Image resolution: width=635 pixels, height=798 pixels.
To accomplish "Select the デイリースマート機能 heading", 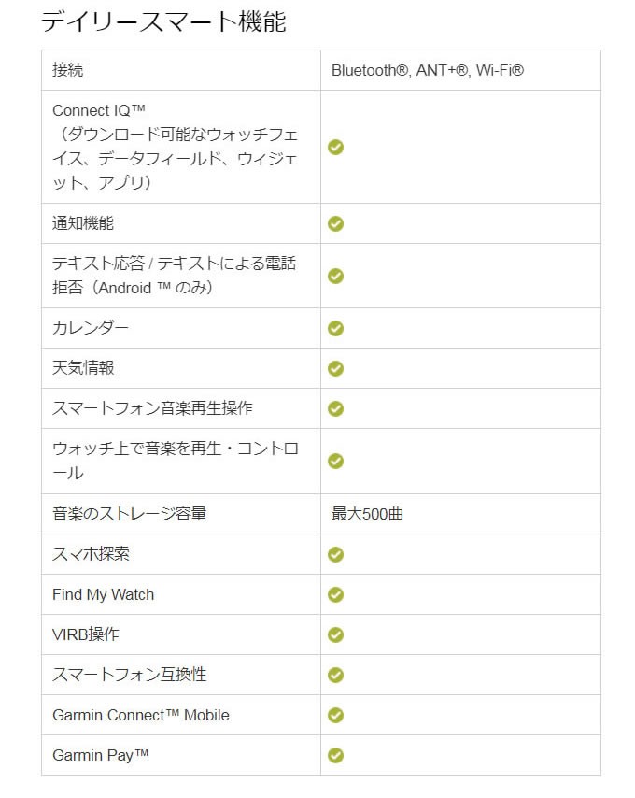I will [x=163, y=21].
